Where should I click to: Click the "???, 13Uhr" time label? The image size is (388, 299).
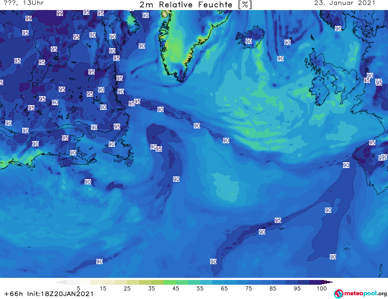[x=24, y=3]
